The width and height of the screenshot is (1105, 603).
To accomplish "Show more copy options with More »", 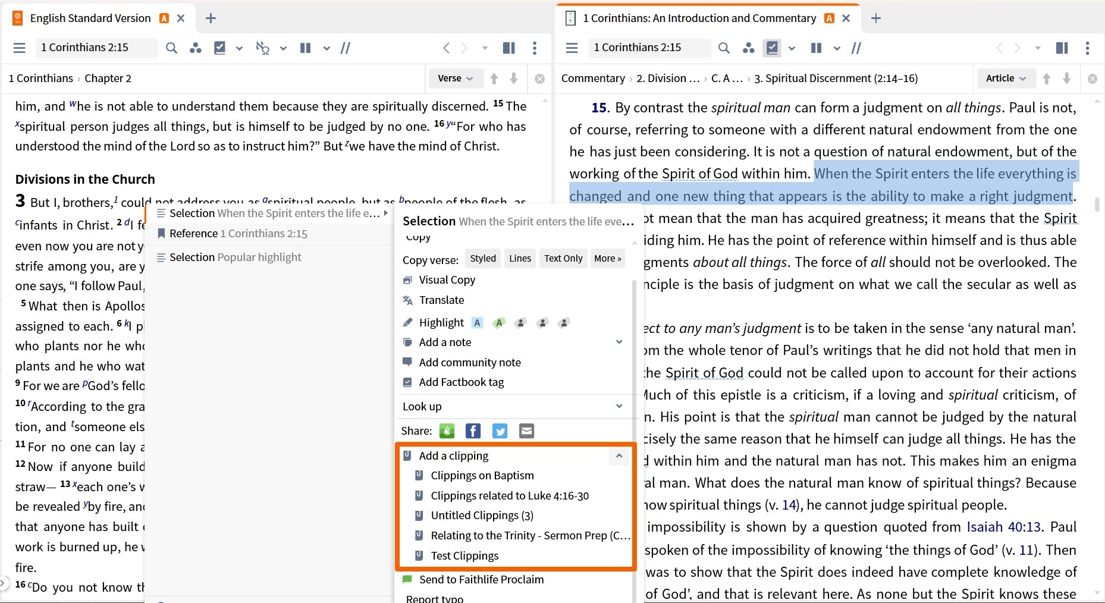I will pyautogui.click(x=607, y=259).
